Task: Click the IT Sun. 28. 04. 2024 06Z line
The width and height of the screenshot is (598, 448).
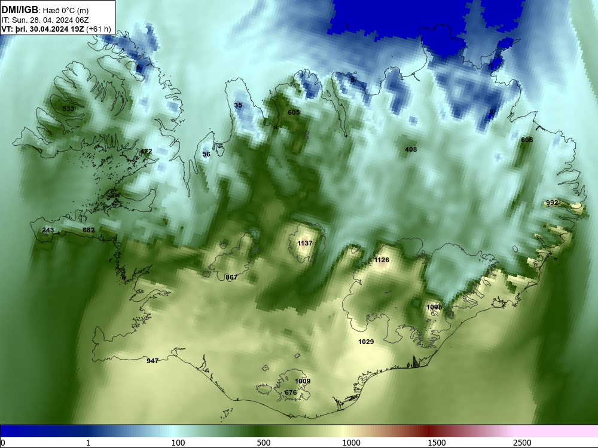Action: click(x=45, y=20)
